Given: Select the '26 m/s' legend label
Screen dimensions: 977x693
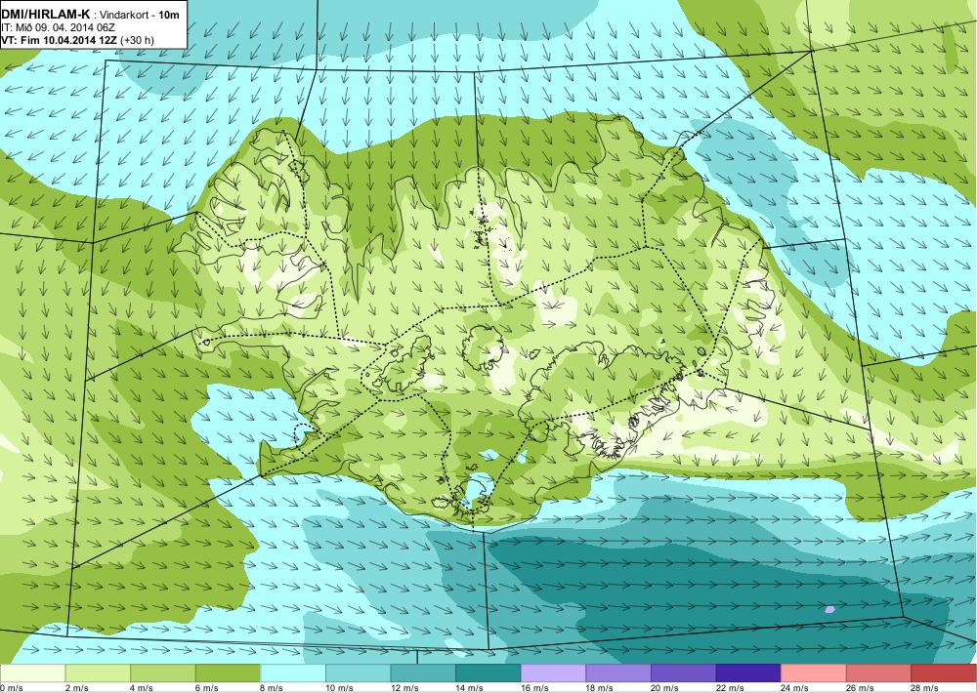Looking at the screenshot, I should tap(861, 688).
